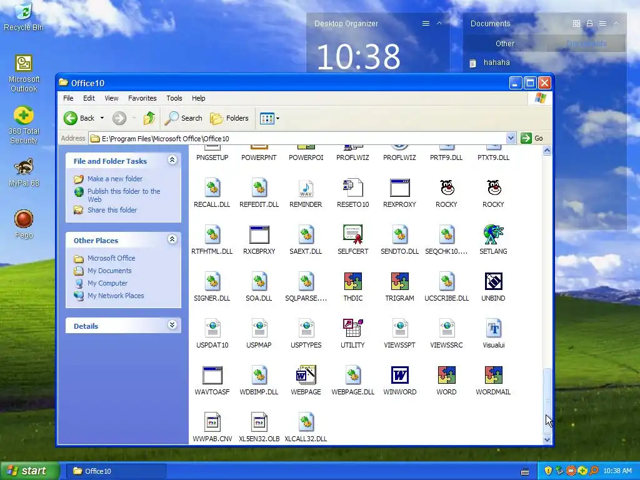Image resolution: width=640 pixels, height=480 pixels.
Task: Open My Documents from Other Places
Action: [109, 271]
